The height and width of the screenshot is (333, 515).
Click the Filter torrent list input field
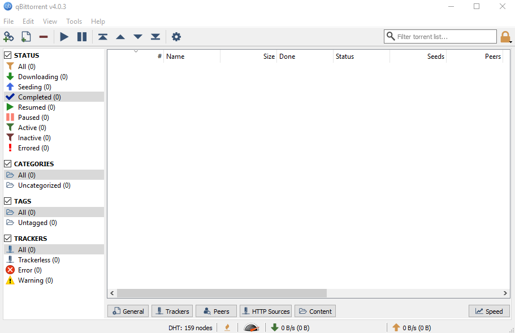440,36
